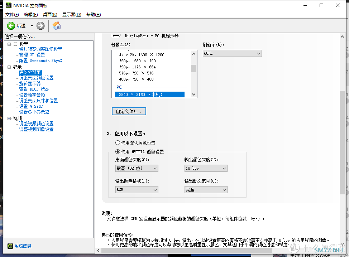The image size is (349, 257).
Task: Open 查看 HDCP 状态
Action: [34, 89]
